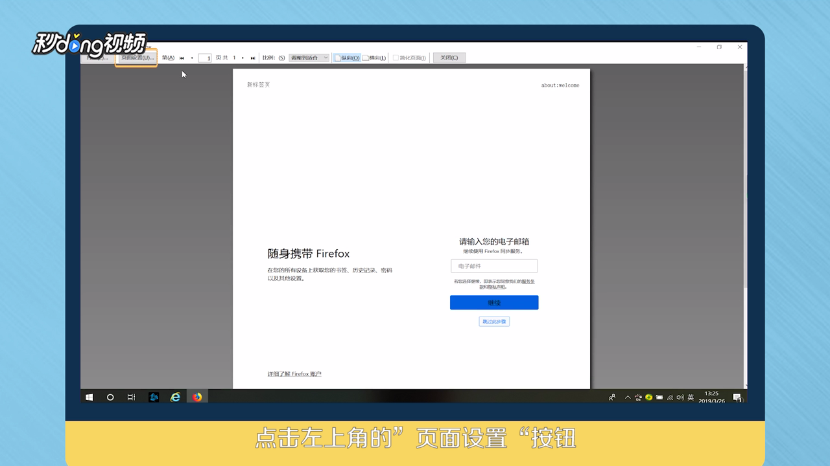Open the Action Center notification icon

[x=737, y=397]
